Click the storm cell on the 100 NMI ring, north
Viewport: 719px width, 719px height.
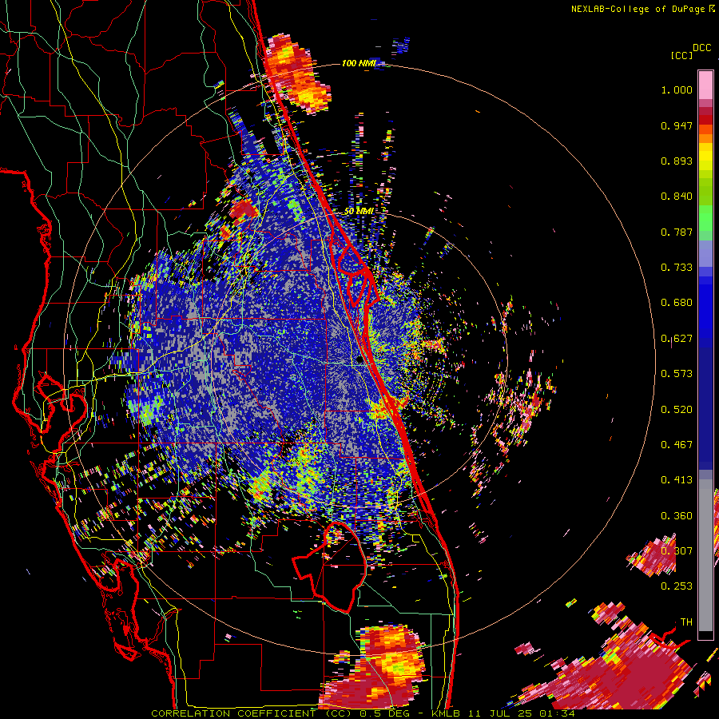[x=298, y=74]
